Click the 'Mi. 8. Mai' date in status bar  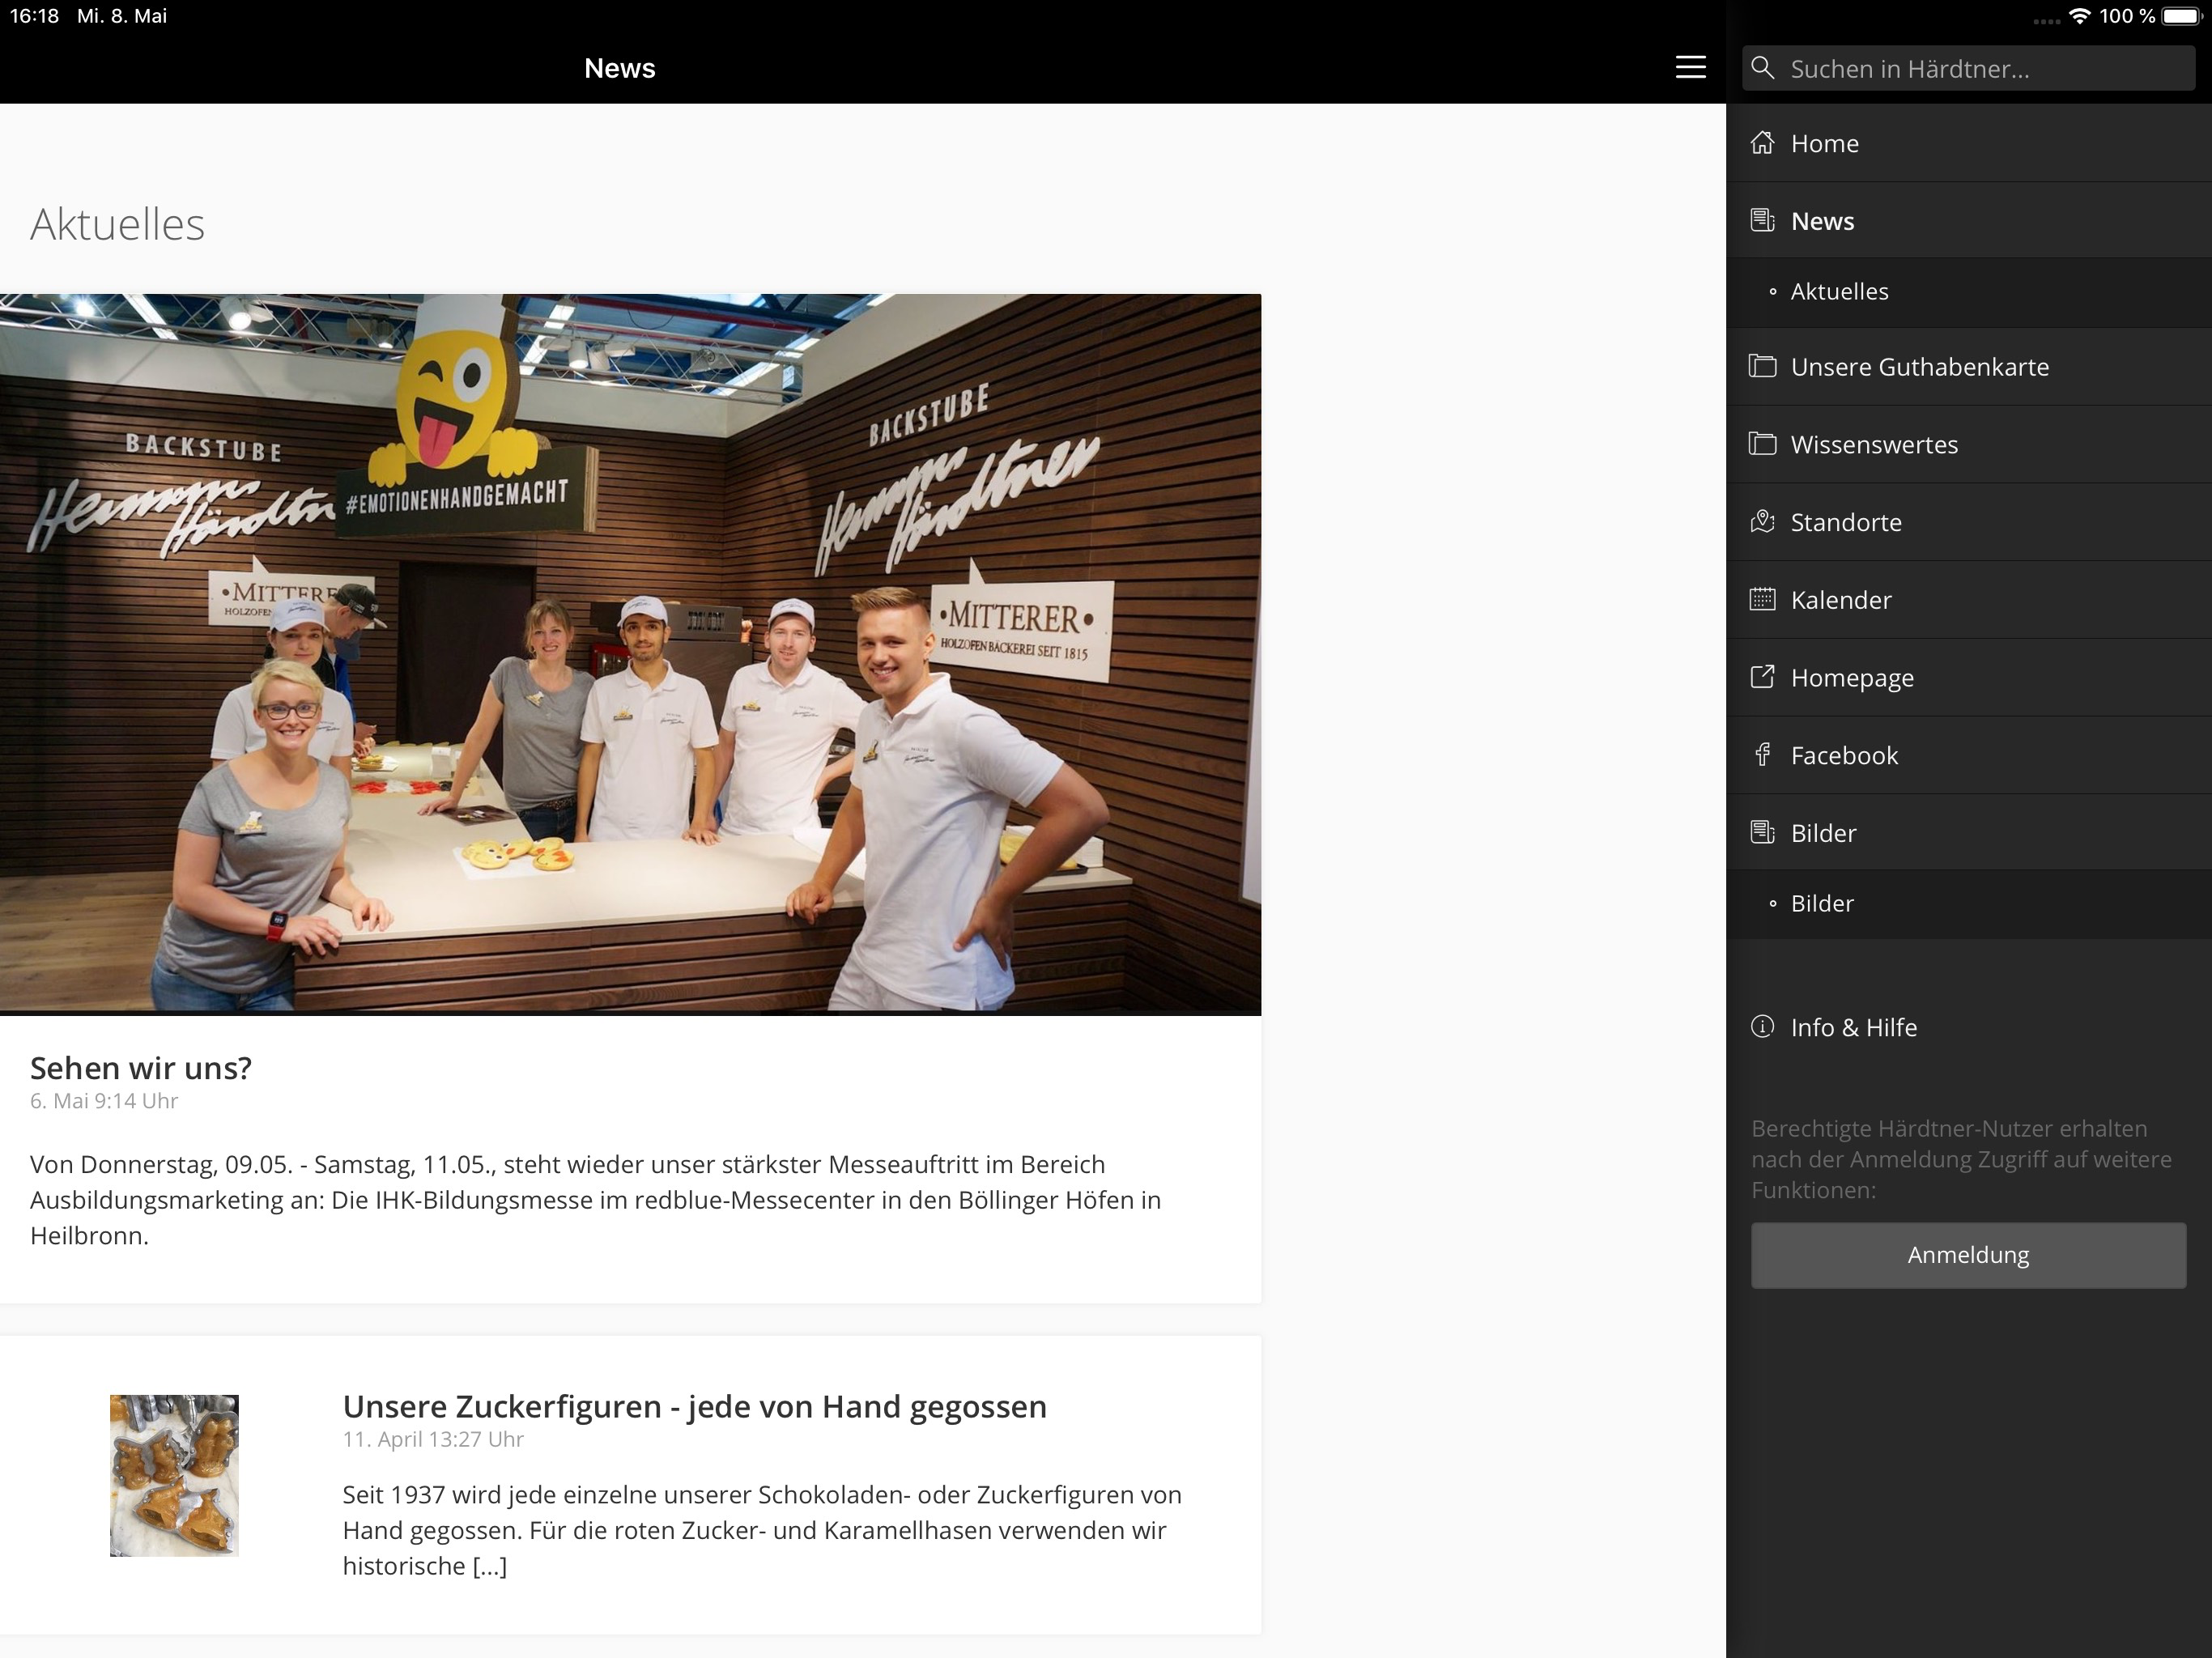122,16
